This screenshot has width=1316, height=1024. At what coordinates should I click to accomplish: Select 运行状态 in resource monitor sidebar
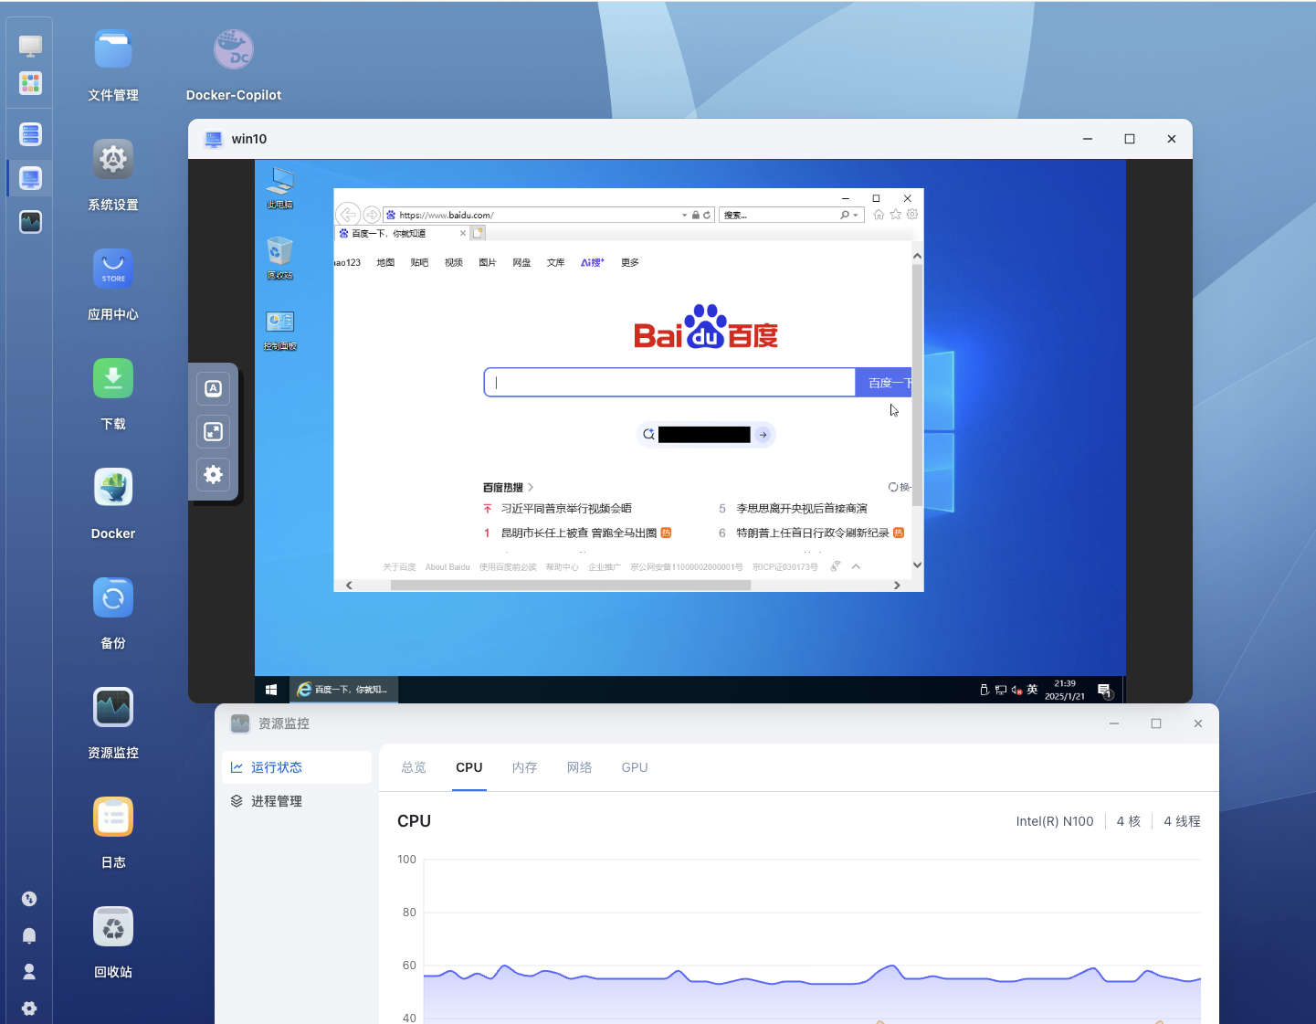click(297, 767)
